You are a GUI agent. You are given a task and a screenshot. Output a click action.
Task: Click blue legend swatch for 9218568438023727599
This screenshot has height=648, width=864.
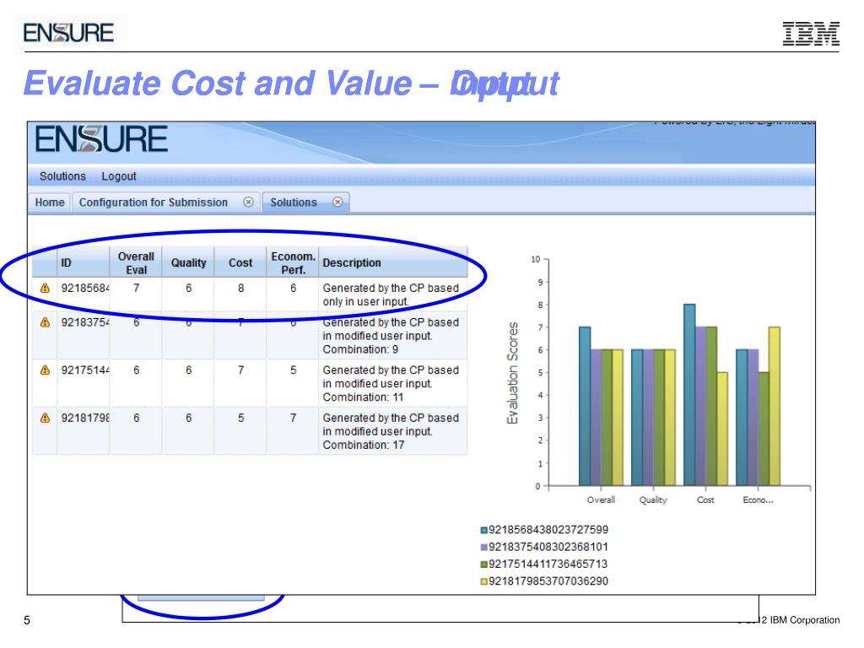click(x=484, y=531)
